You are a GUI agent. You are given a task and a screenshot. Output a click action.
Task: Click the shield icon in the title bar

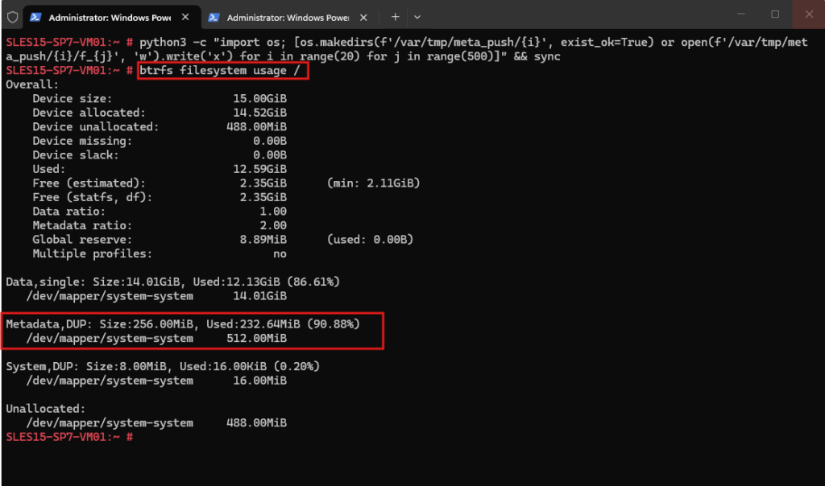(x=13, y=18)
